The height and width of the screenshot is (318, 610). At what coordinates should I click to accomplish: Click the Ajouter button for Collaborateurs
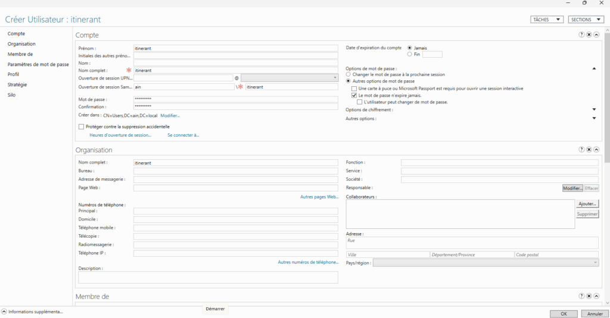click(x=587, y=204)
